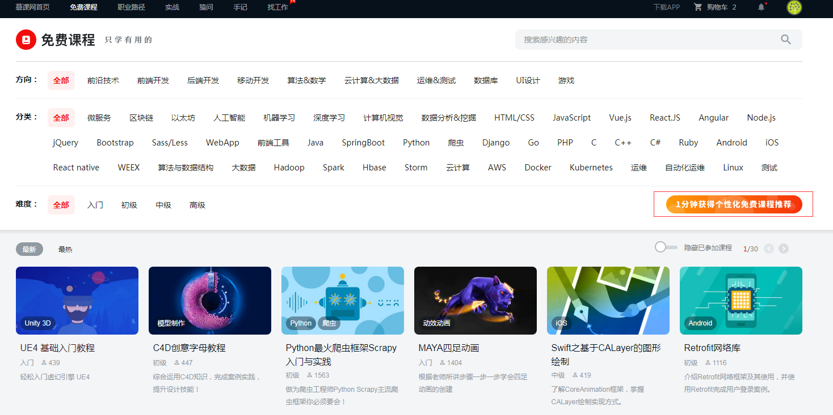Open the 下载APP link
The width and height of the screenshot is (833, 415).
coord(666,8)
